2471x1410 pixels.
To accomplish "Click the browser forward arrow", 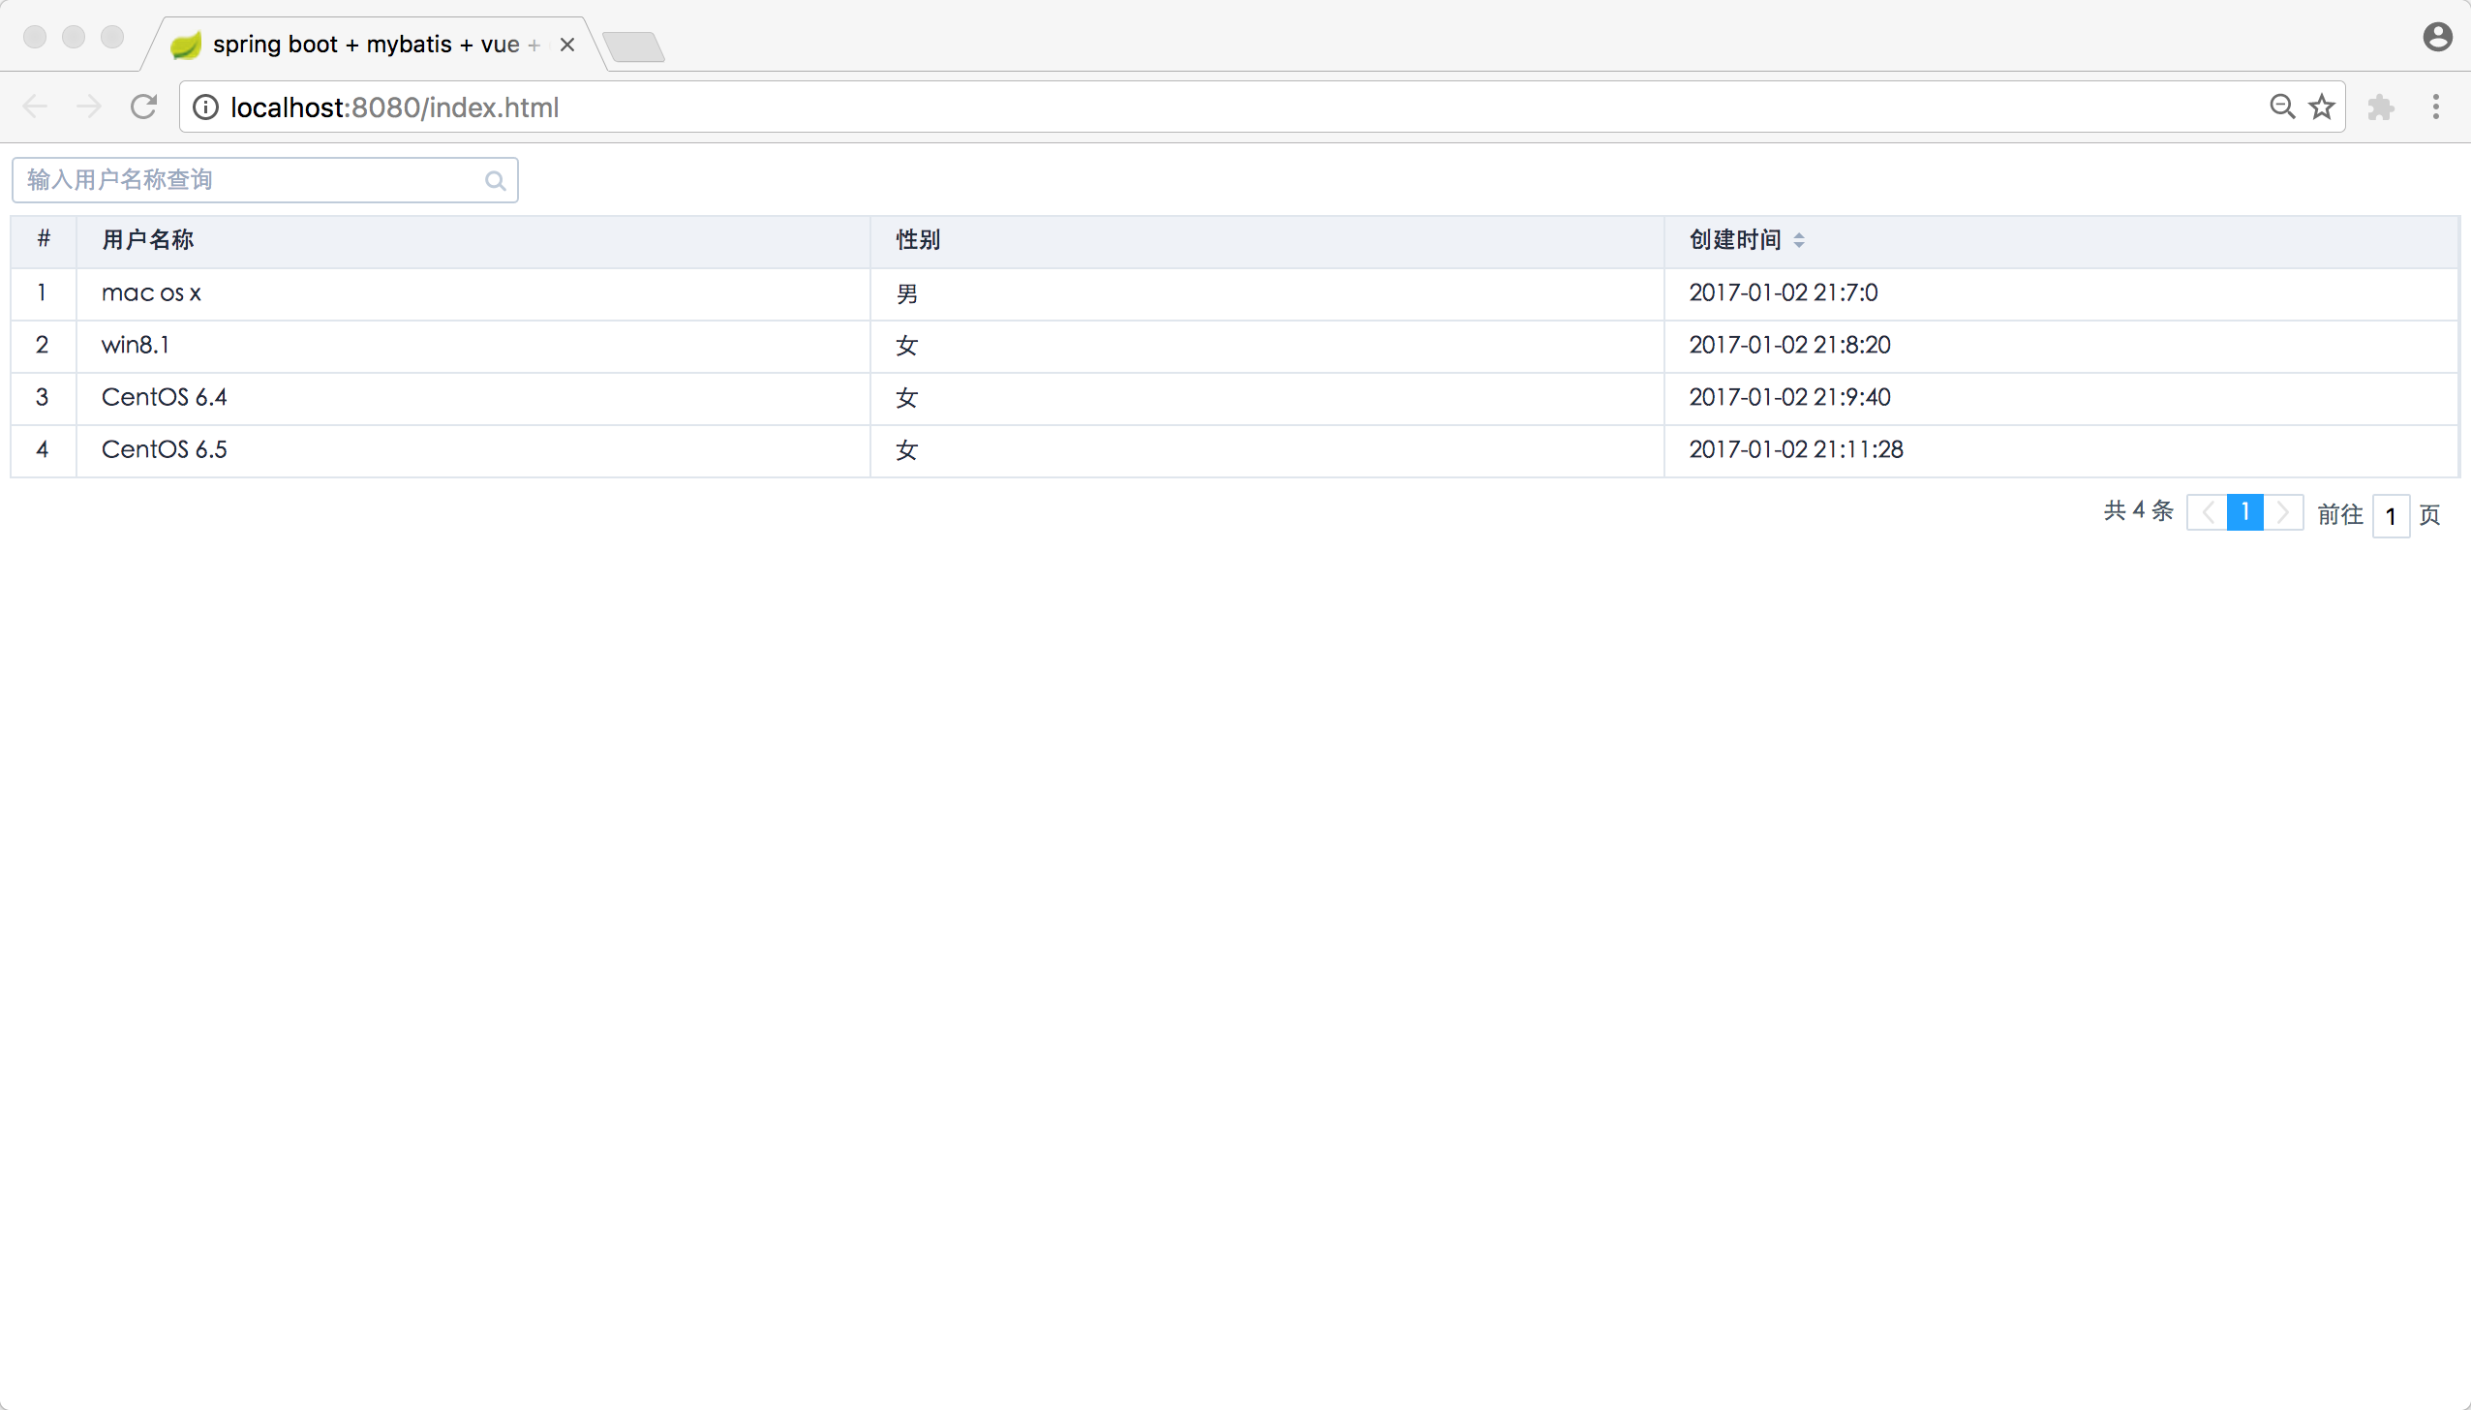I will pyautogui.click(x=89, y=107).
